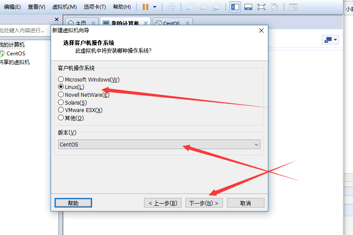This screenshot has height=235, width=353.
Task: Close the 主页 tab
Action: [x=93, y=23]
